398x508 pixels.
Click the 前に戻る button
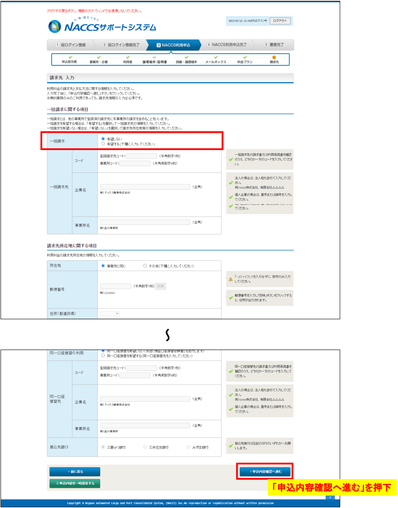pos(75,472)
